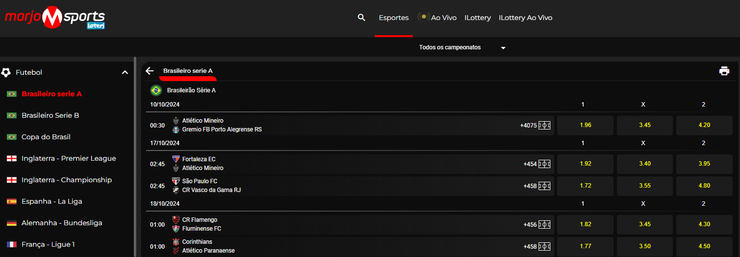
Task: Click the Gremio FB Porto Alegrense RS team name
Action: [222, 129]
